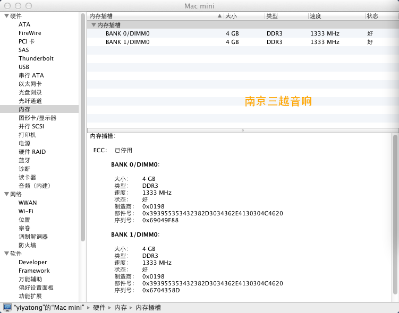Select Framework in the sidebar
This screenshot has width=399, height=313.
(34, 271)
